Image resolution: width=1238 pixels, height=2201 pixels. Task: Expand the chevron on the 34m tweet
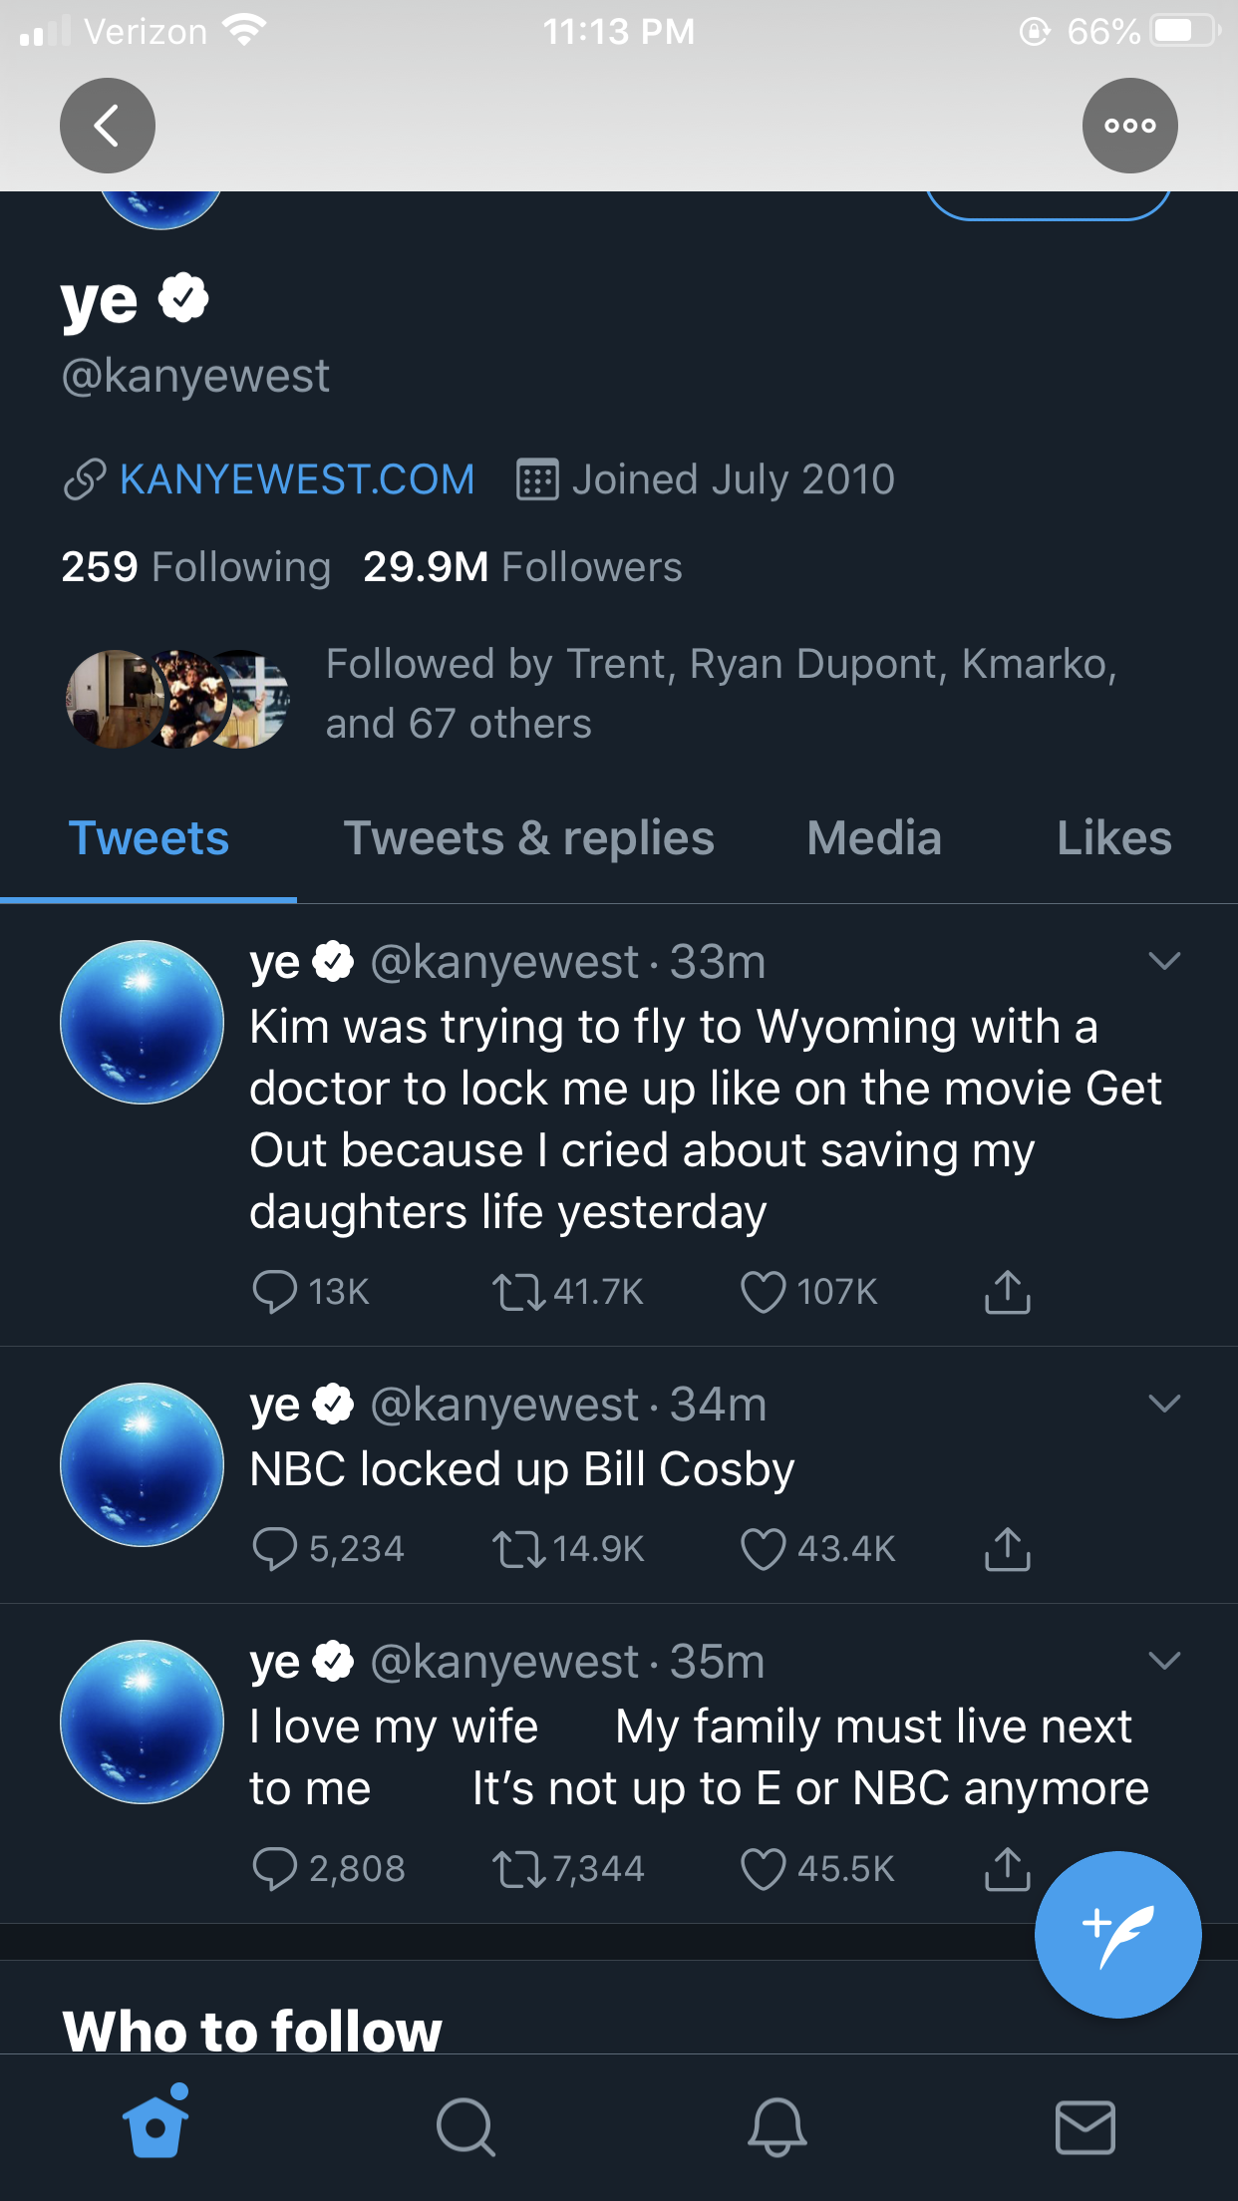(1164, 1404)
